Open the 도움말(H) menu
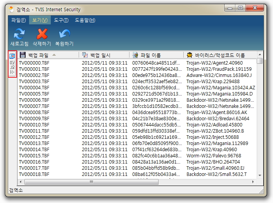This screenshot has width=273, height=203. (x=85, y=20)
